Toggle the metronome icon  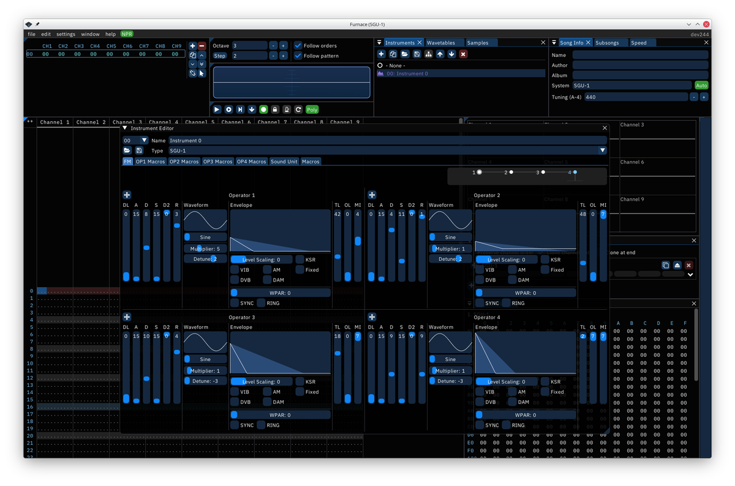287,110
